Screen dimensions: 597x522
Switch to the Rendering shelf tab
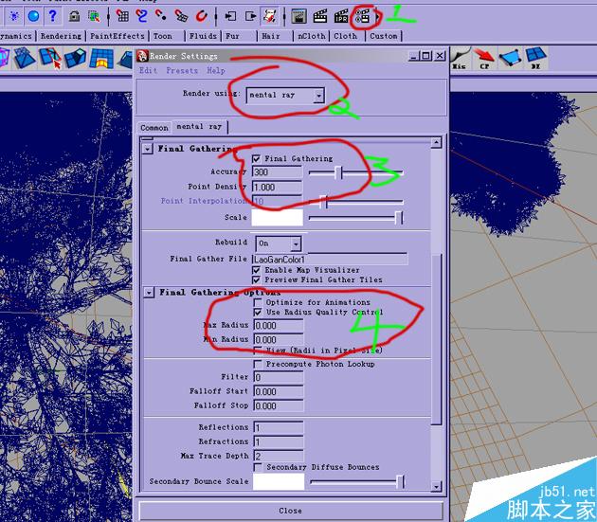coord(61,36)
